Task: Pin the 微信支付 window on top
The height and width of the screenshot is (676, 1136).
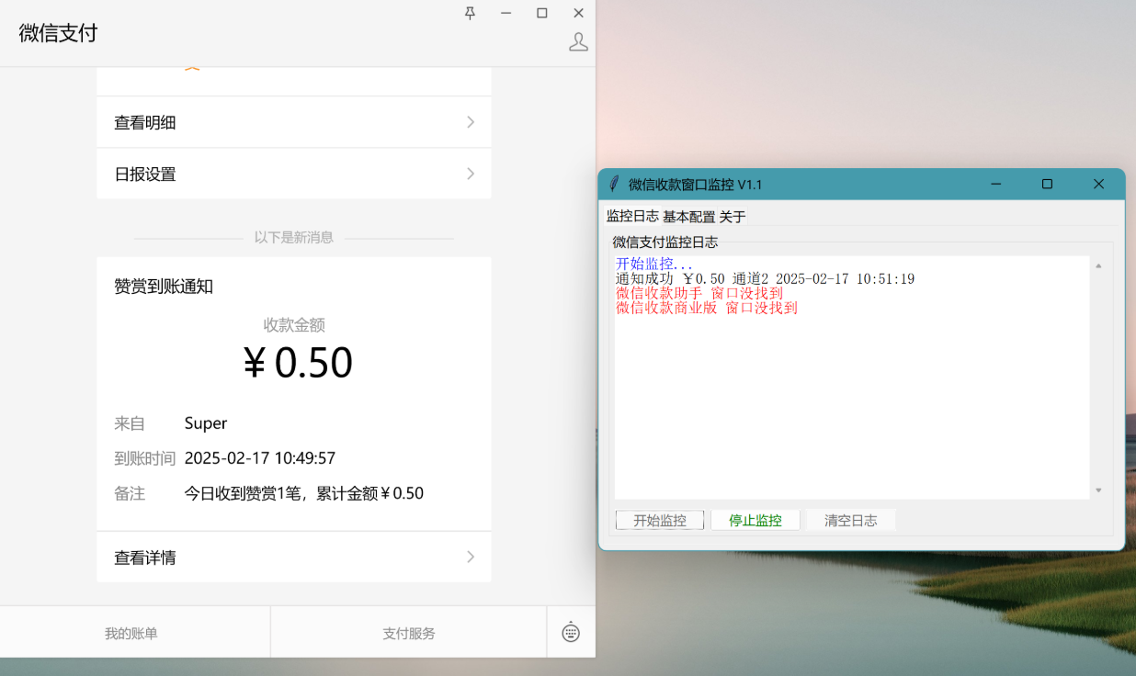Action: (x=470, y=13)
